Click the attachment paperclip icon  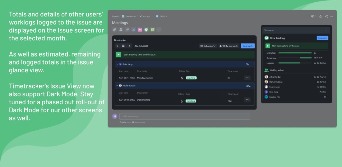point(114,30)
